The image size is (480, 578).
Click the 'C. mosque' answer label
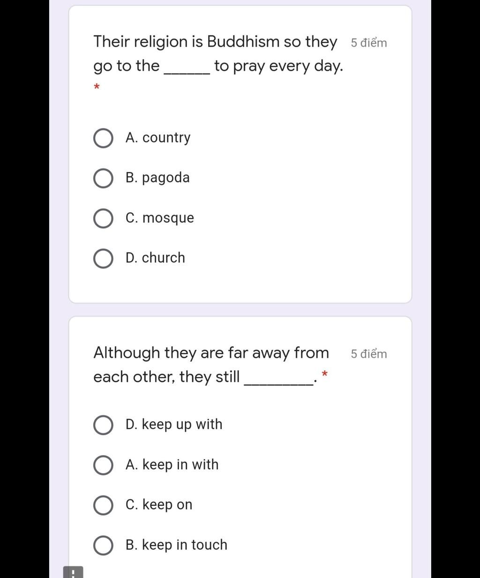160,218
